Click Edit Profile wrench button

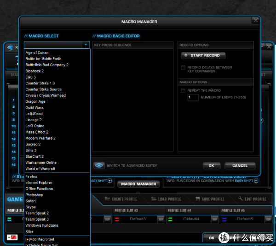point(252,199)
